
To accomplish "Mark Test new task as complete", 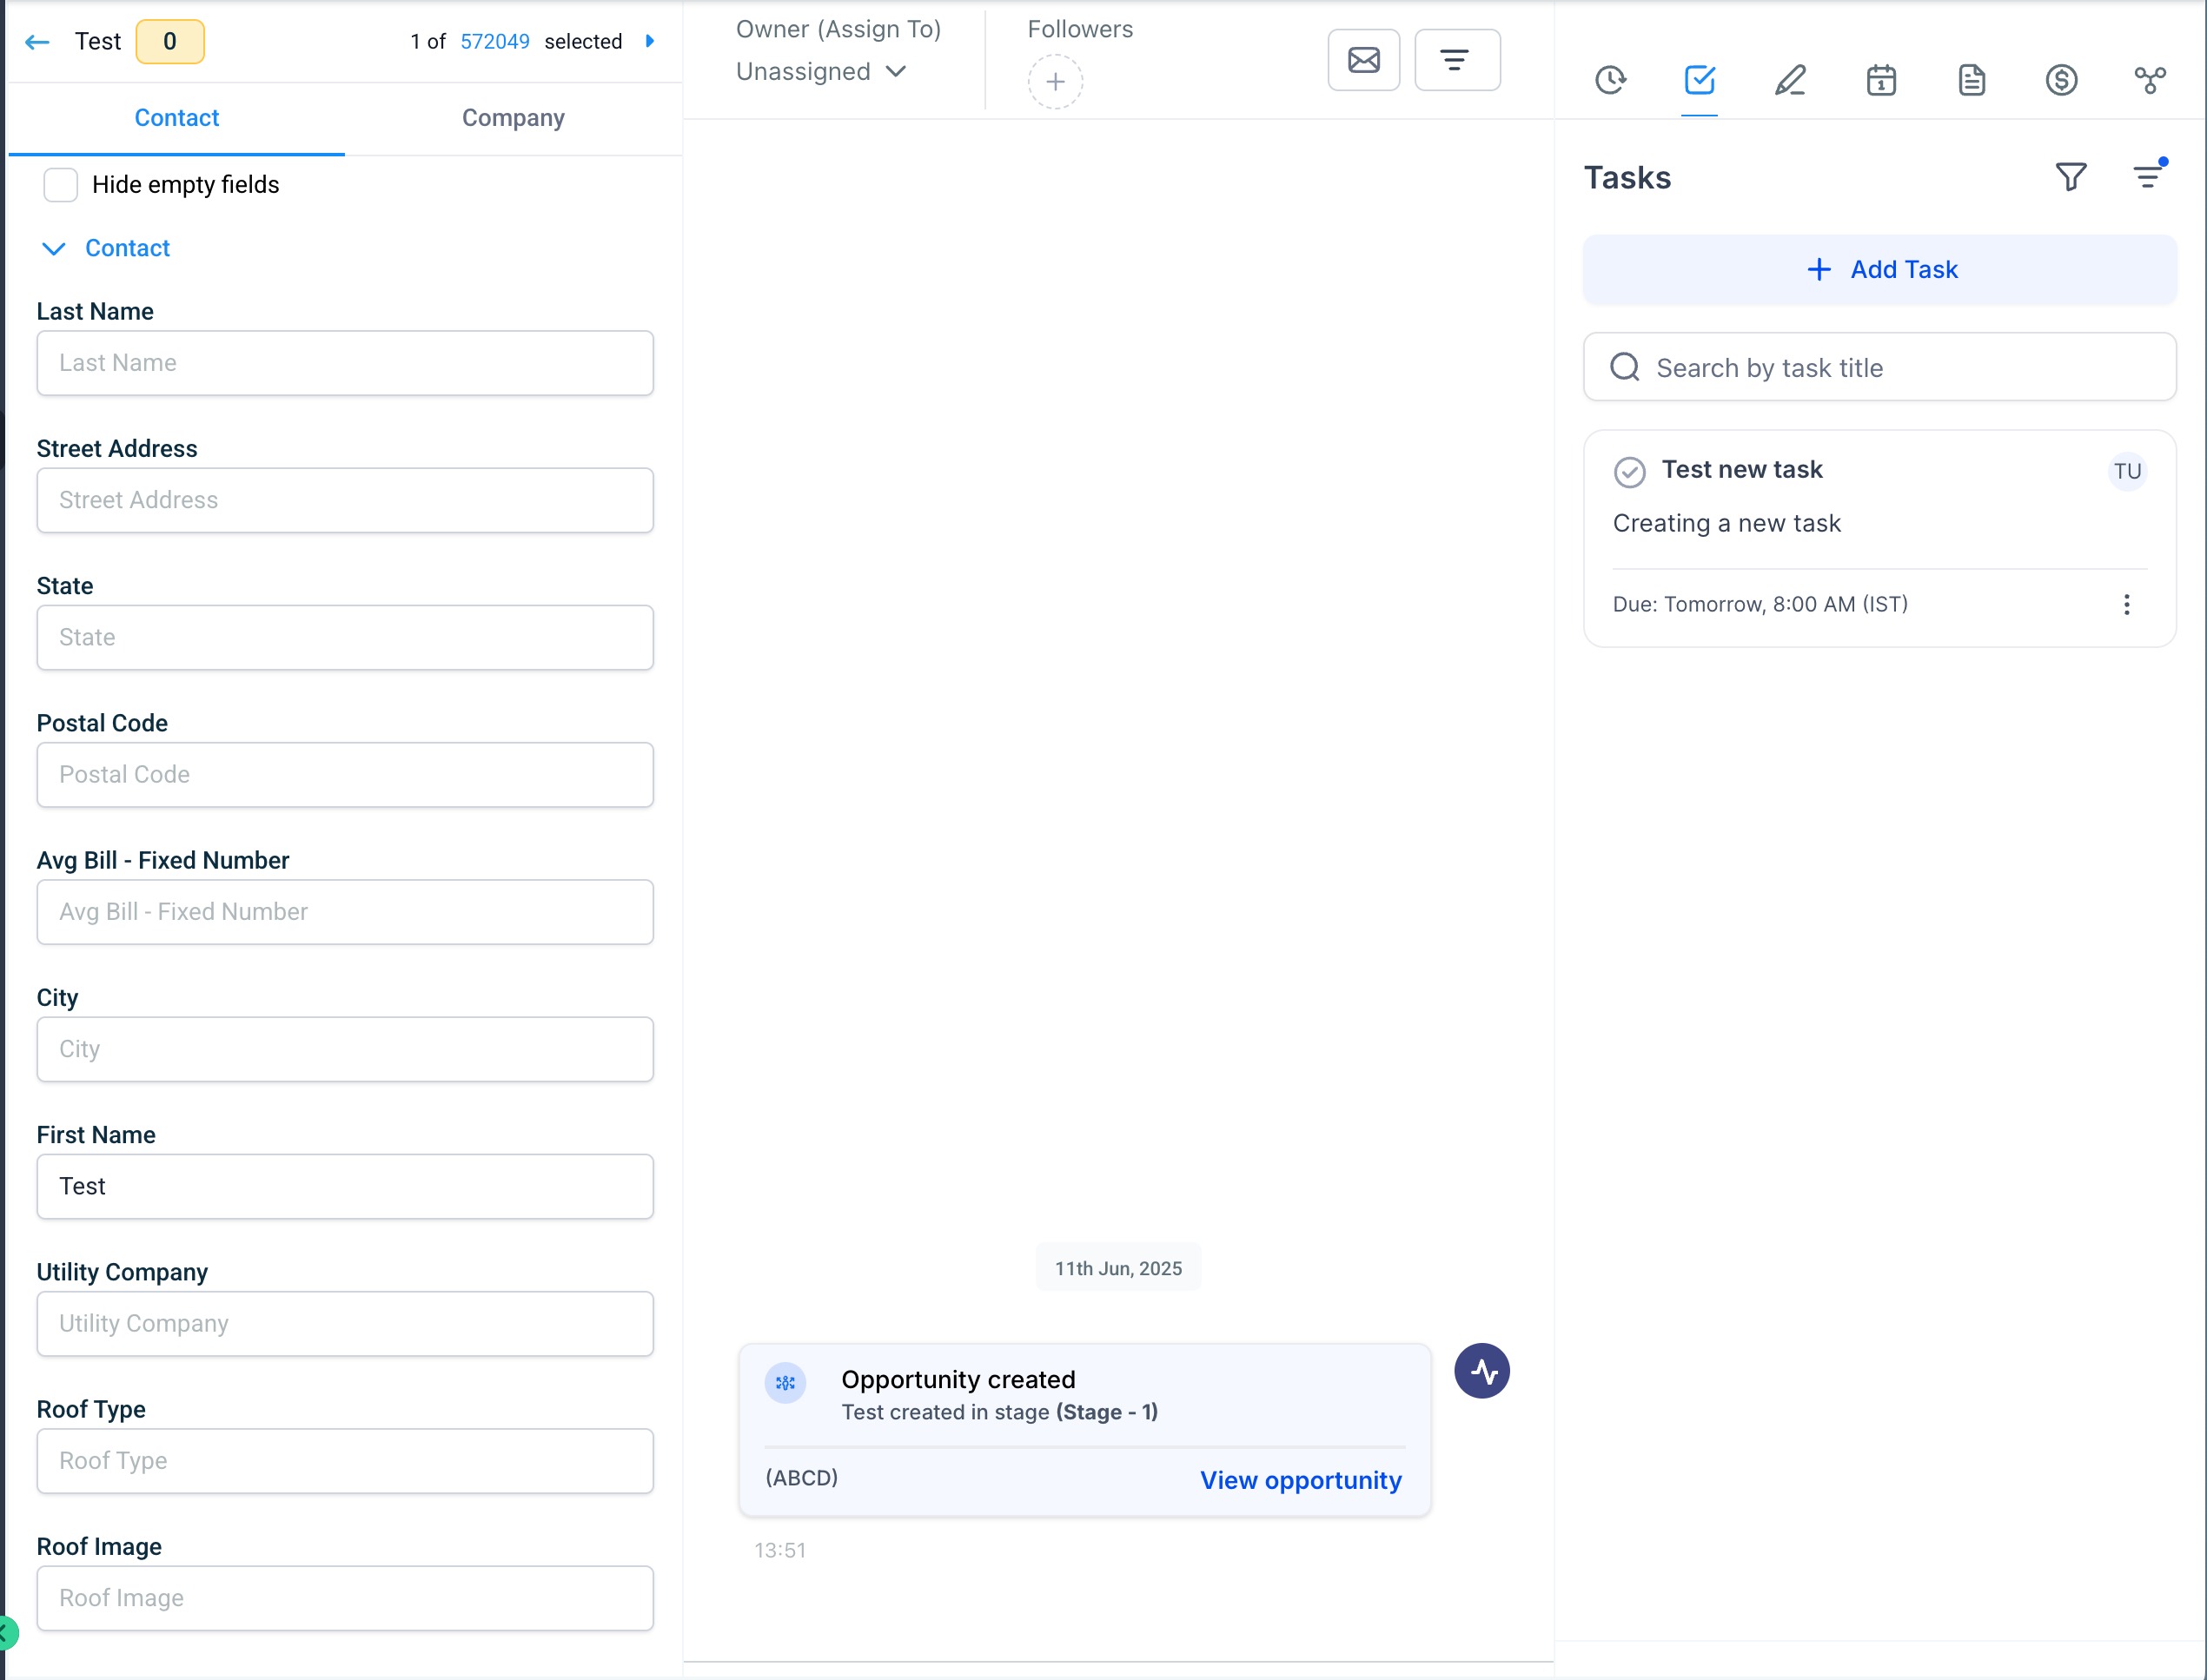I will [x=1629, y=472].
